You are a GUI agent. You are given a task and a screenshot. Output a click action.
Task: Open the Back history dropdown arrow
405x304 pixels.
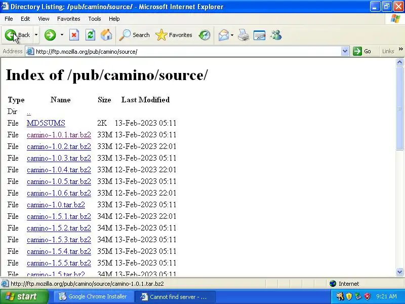pyautogui.click(x=36, y=35)
